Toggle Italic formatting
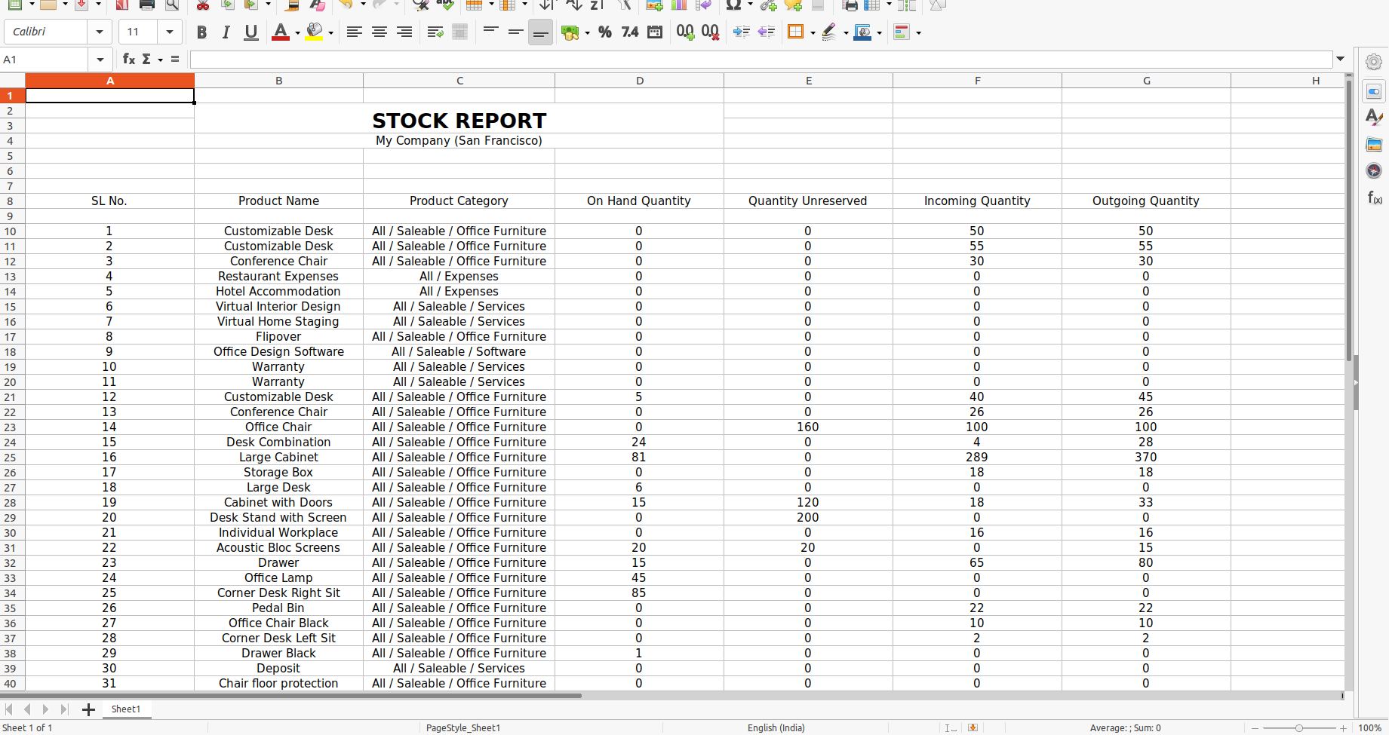 pos(226,32)
